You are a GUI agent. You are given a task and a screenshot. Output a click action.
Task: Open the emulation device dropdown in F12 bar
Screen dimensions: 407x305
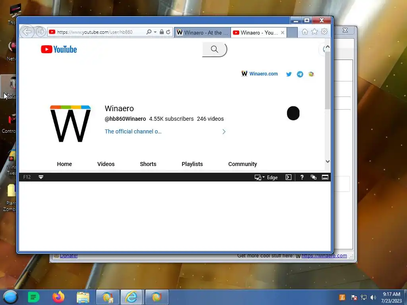(x=259, y=178)
